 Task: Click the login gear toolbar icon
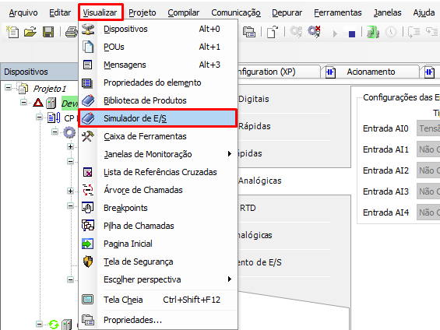click(296, 32)
